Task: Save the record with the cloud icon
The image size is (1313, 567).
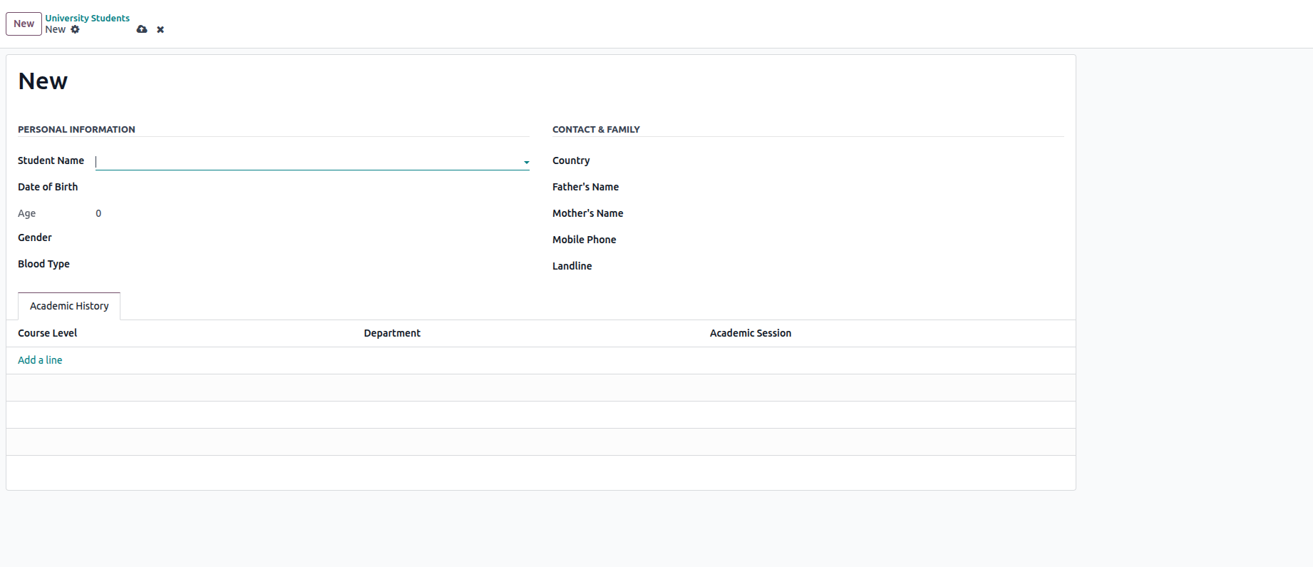Action: point(142,29)
